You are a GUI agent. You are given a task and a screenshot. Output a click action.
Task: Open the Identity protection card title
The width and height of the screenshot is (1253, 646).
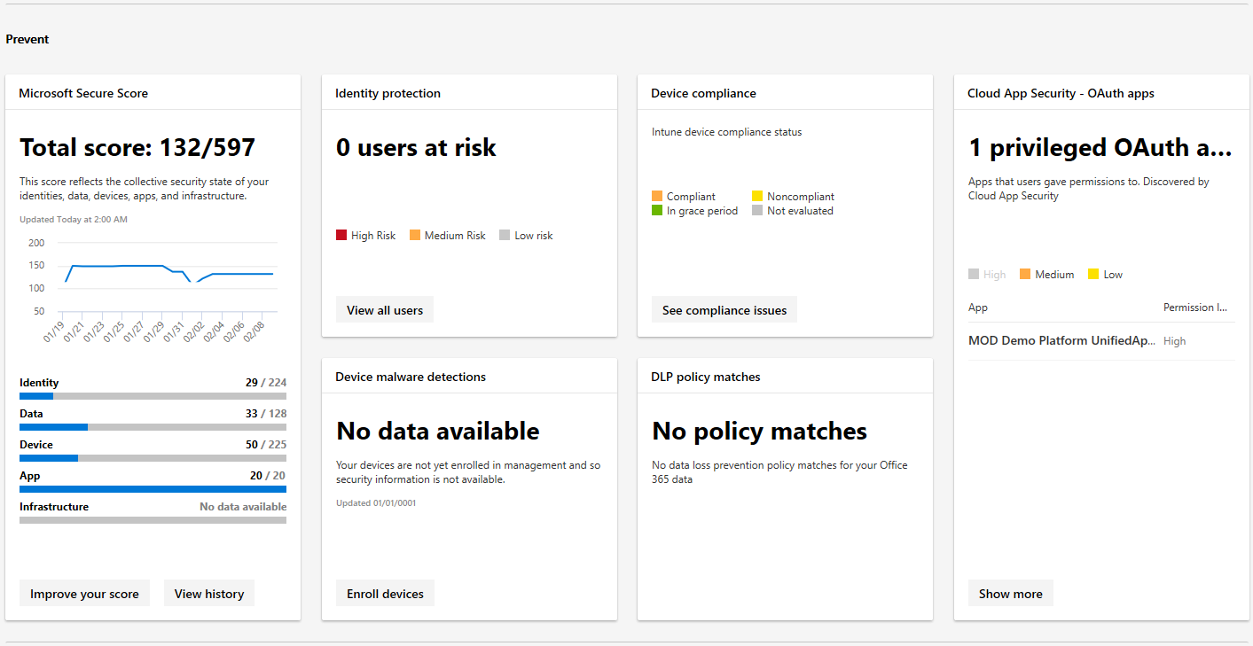click(388, 93)
